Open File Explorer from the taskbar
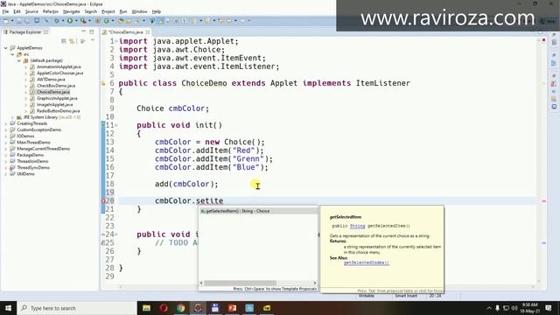 [146, 308]
